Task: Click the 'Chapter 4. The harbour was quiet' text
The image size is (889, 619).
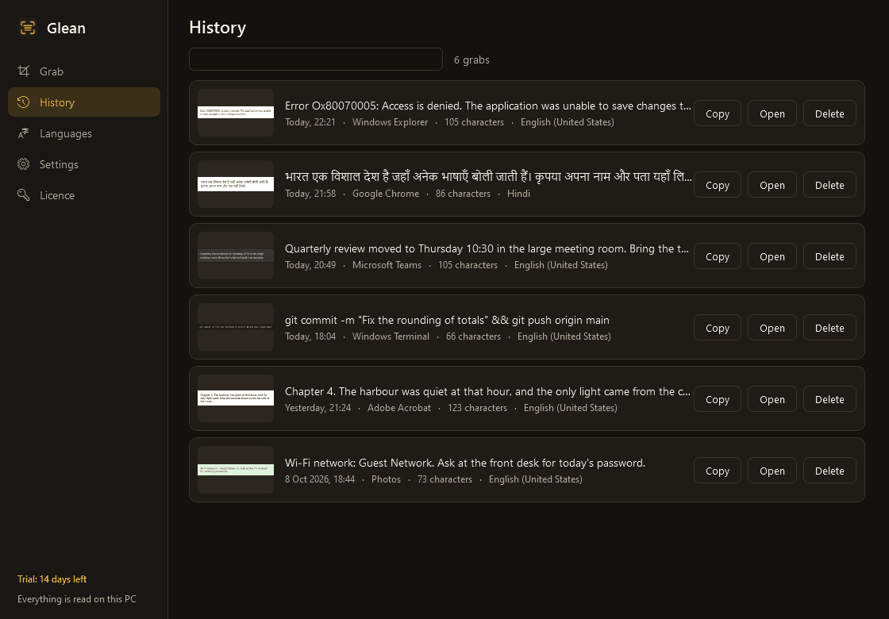Action: pos(487,392)
